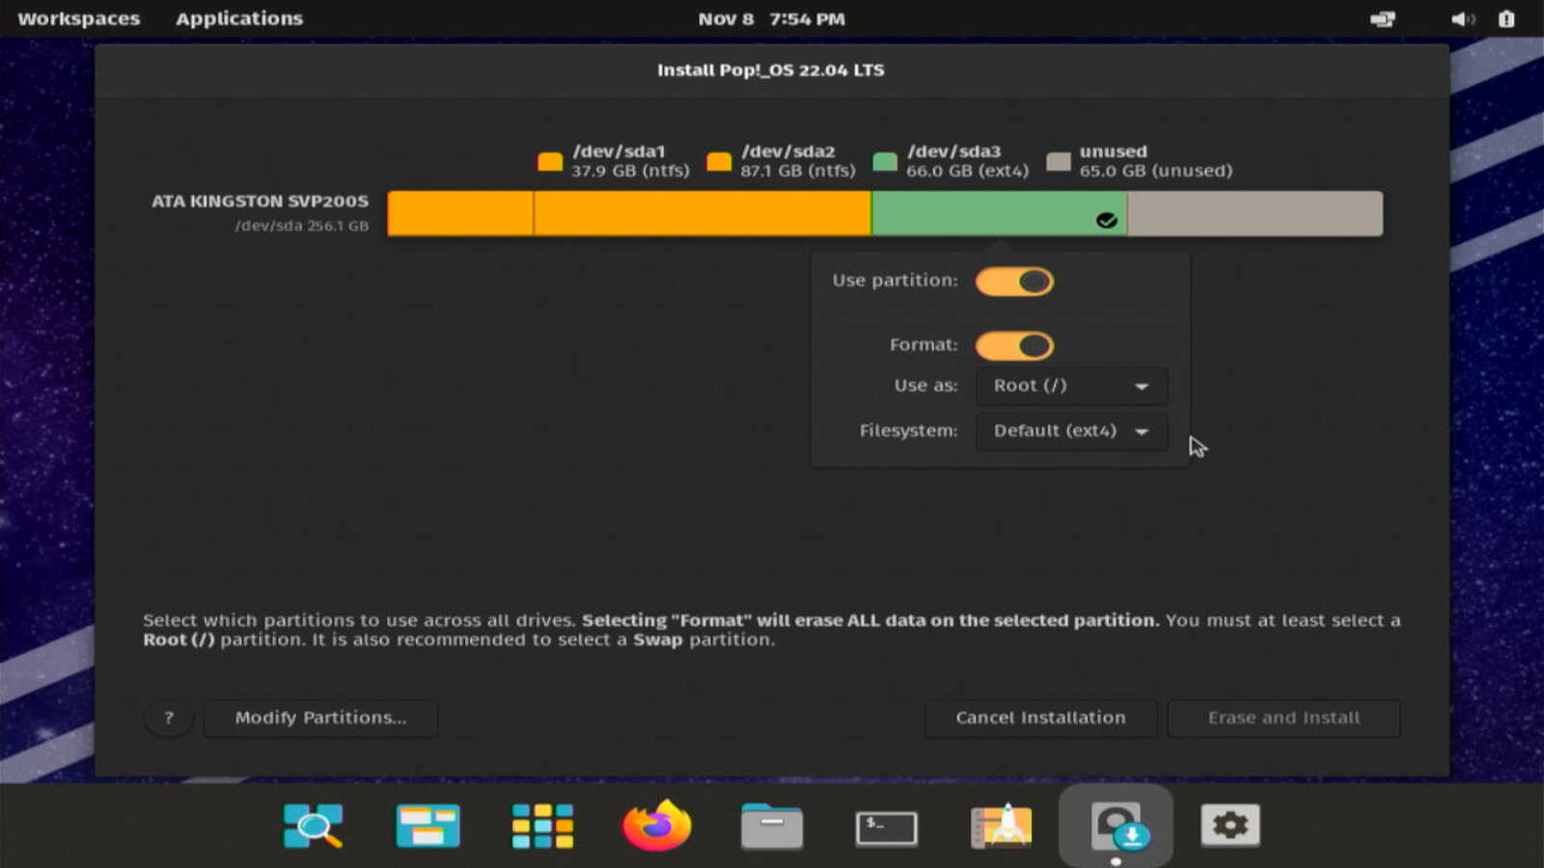1544x868 pixels.
Task: Open the Pop!_OS search launcher in dock
Action: pyautogui.click(x=314, y=827)
